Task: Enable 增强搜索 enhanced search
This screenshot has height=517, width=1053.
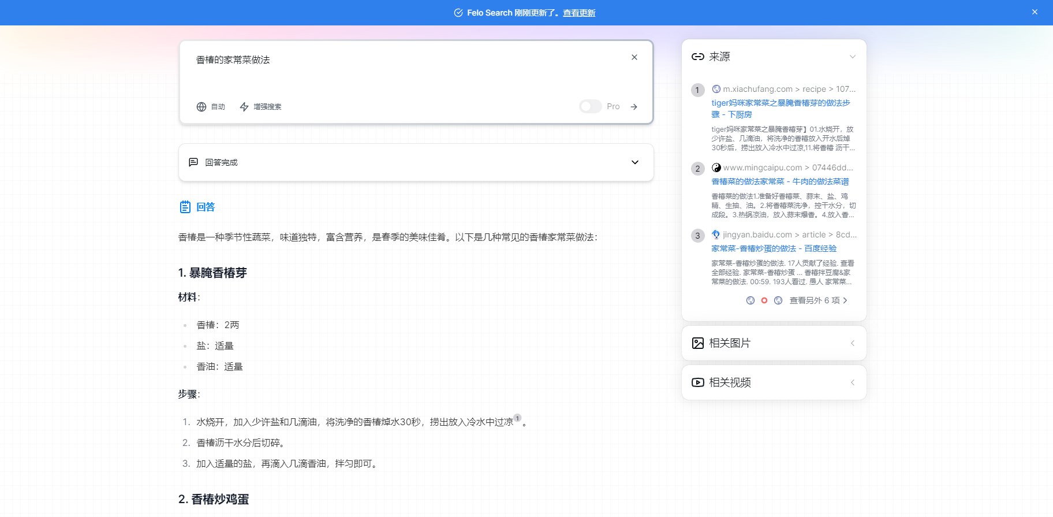Action: tap(260, 107)
